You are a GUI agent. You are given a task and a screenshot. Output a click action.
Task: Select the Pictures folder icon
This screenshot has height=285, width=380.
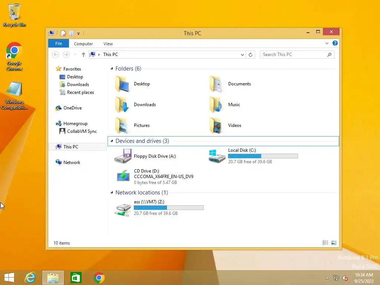122,125
